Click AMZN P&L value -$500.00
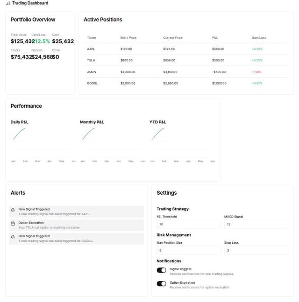The image size is (299, 302). pyautogui.click(x=219, y=72)
